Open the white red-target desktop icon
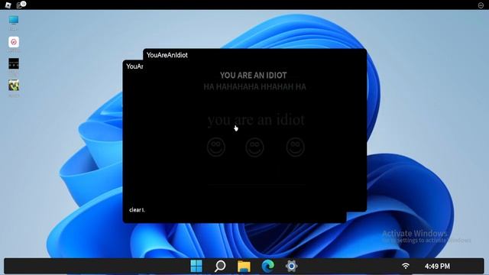 (14, 42)
